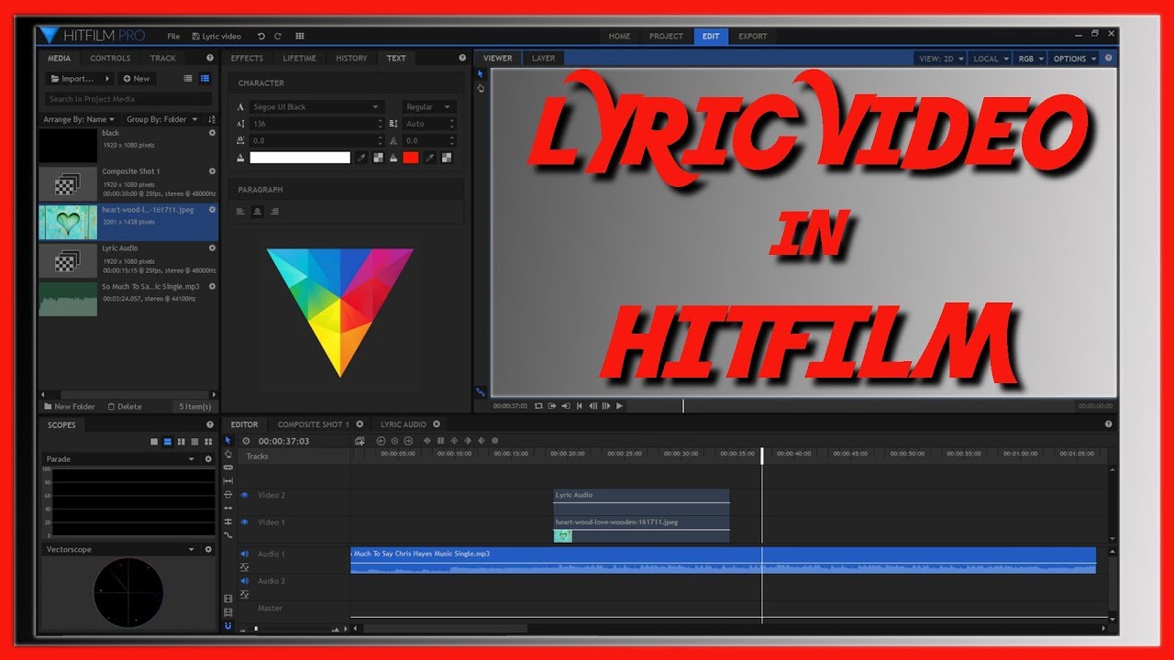Open settings gear for Composite Shot 1
1174x660 pixels.
[212, 171]
